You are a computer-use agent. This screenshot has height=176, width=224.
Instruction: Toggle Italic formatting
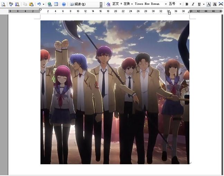pyautogui.click(x=193, y=4)
